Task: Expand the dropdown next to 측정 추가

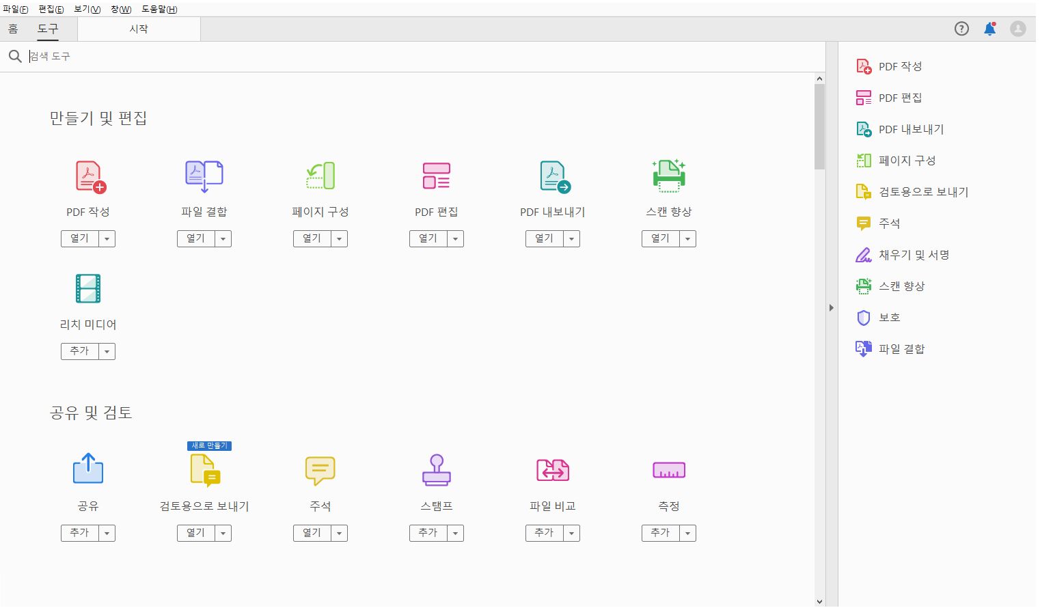Action: click(687, 533)
